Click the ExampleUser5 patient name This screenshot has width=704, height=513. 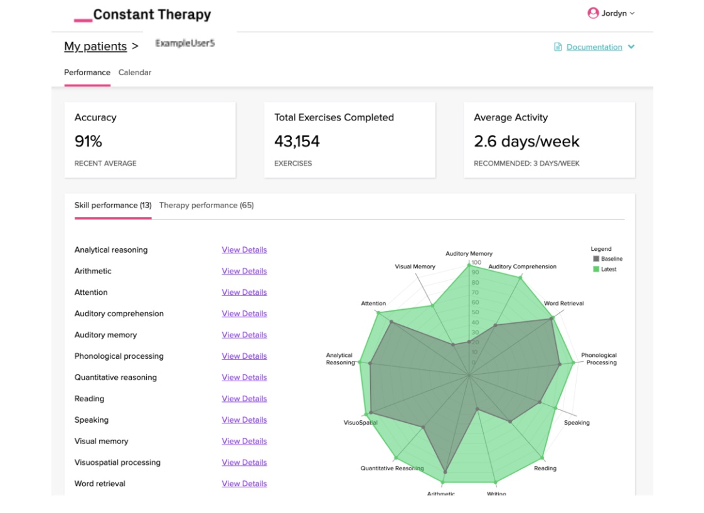[x=185, y=43]
